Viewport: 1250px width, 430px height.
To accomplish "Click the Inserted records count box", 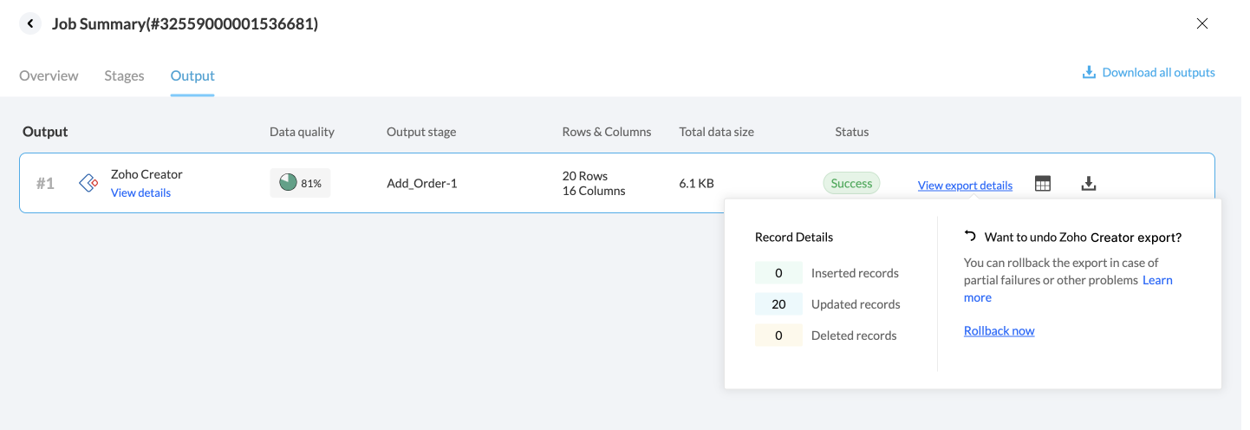I will 778,273.
